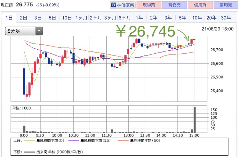The height and width of the screenshot is (157, 240).
Task: Switch to the 6ヶ月 period tab
Action: pos(124,18)
